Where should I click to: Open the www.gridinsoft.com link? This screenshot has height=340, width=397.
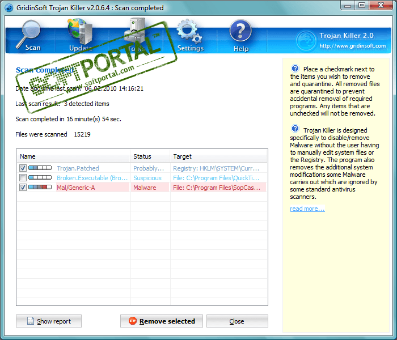point(352,46)
